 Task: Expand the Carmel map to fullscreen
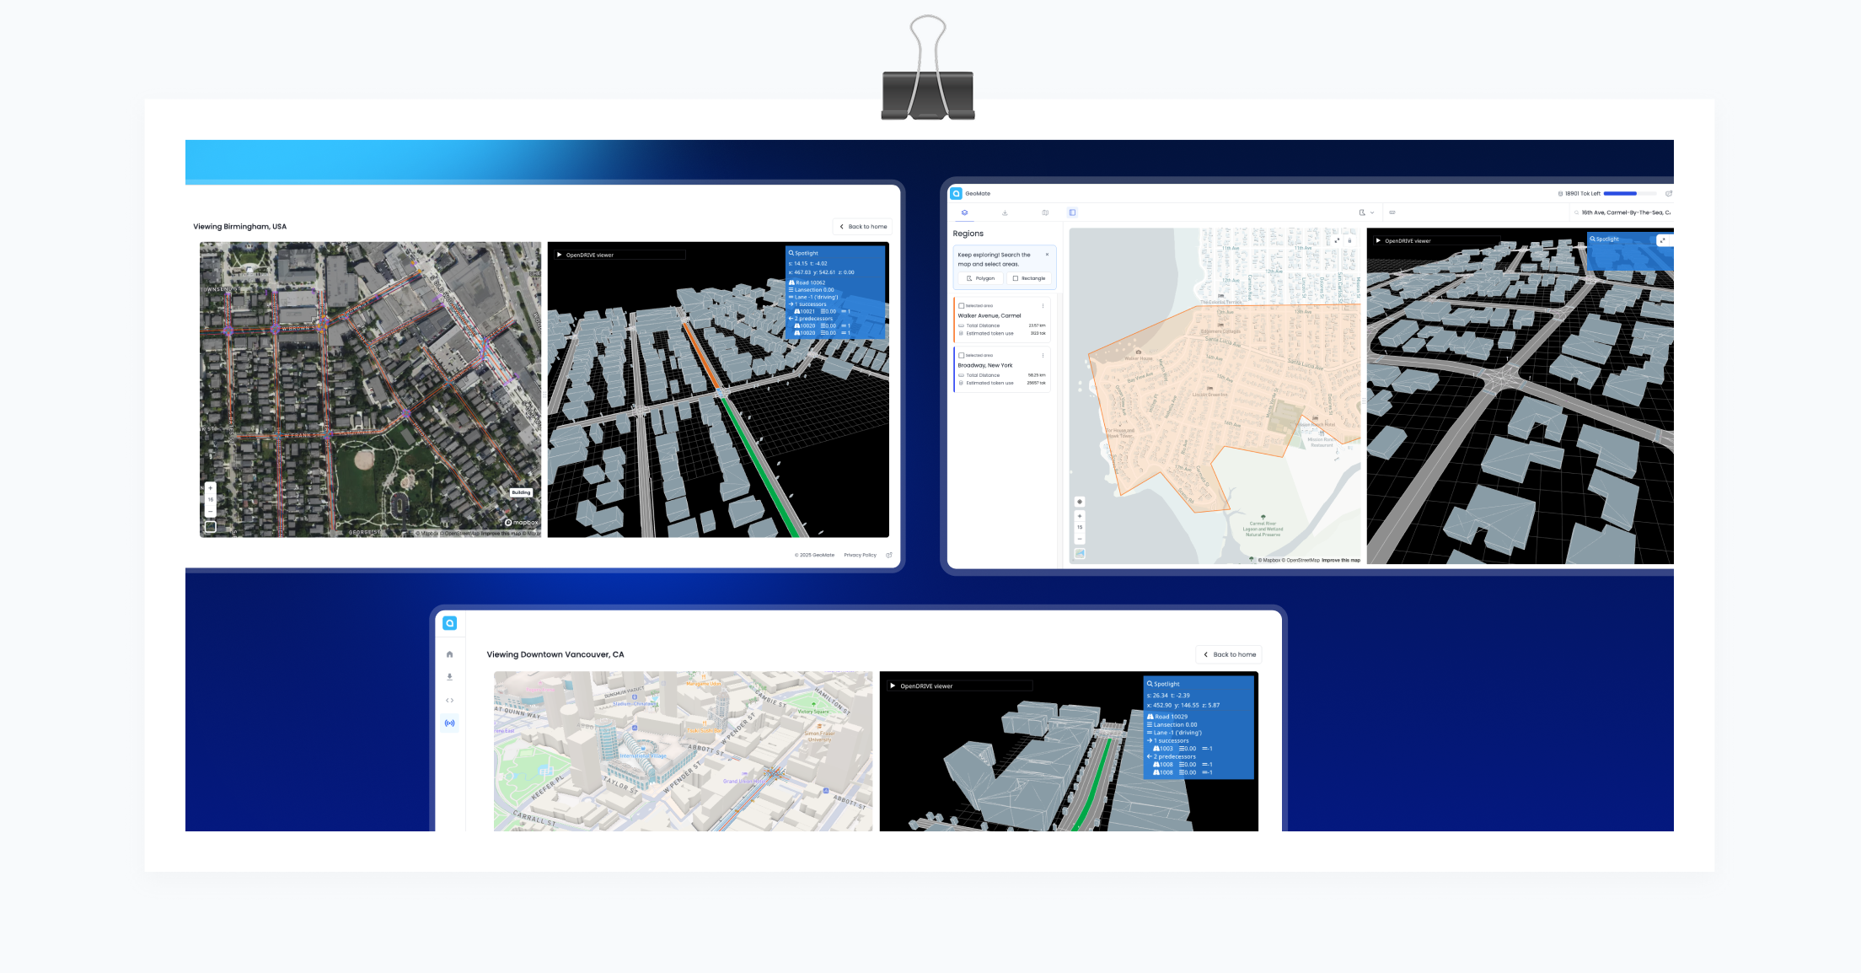(1337, 240)
